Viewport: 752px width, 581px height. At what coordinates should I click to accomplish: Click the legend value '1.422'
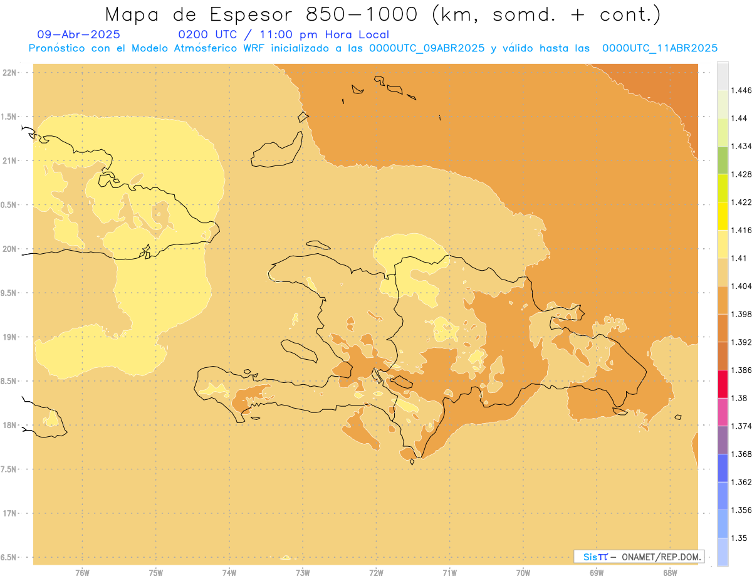tap(741, 202)
